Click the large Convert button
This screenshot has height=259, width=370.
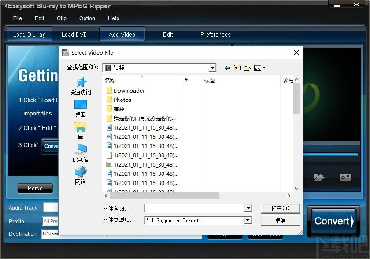(333, 221)
